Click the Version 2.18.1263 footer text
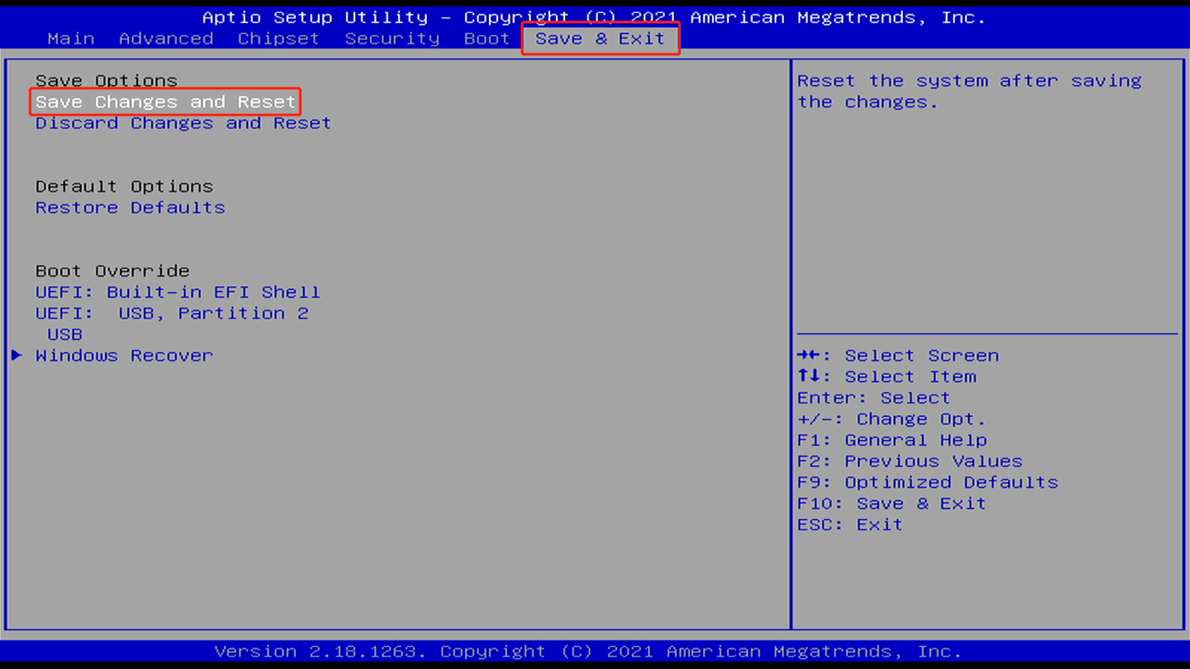This screenshot has width=1190, height=669. [x=588, y=652]
